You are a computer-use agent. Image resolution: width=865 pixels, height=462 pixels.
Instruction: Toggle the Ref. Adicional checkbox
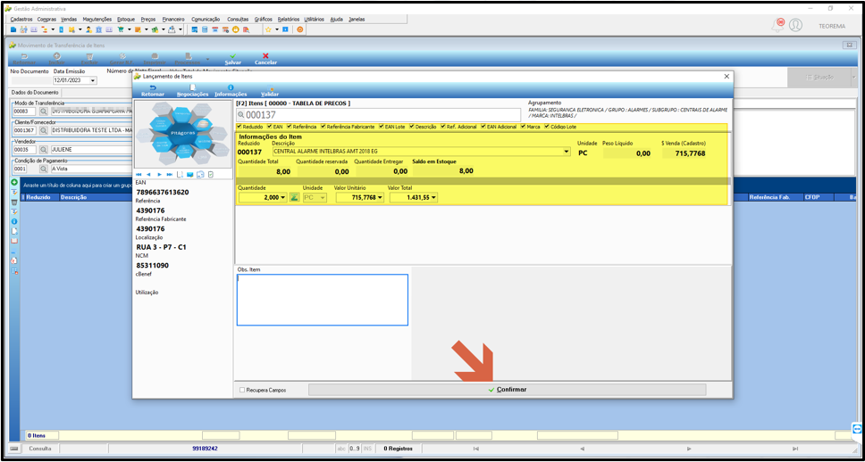443,127
